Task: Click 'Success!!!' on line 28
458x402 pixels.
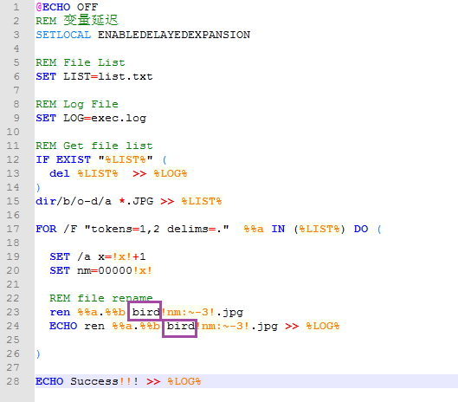Action: tap(104, 381)
